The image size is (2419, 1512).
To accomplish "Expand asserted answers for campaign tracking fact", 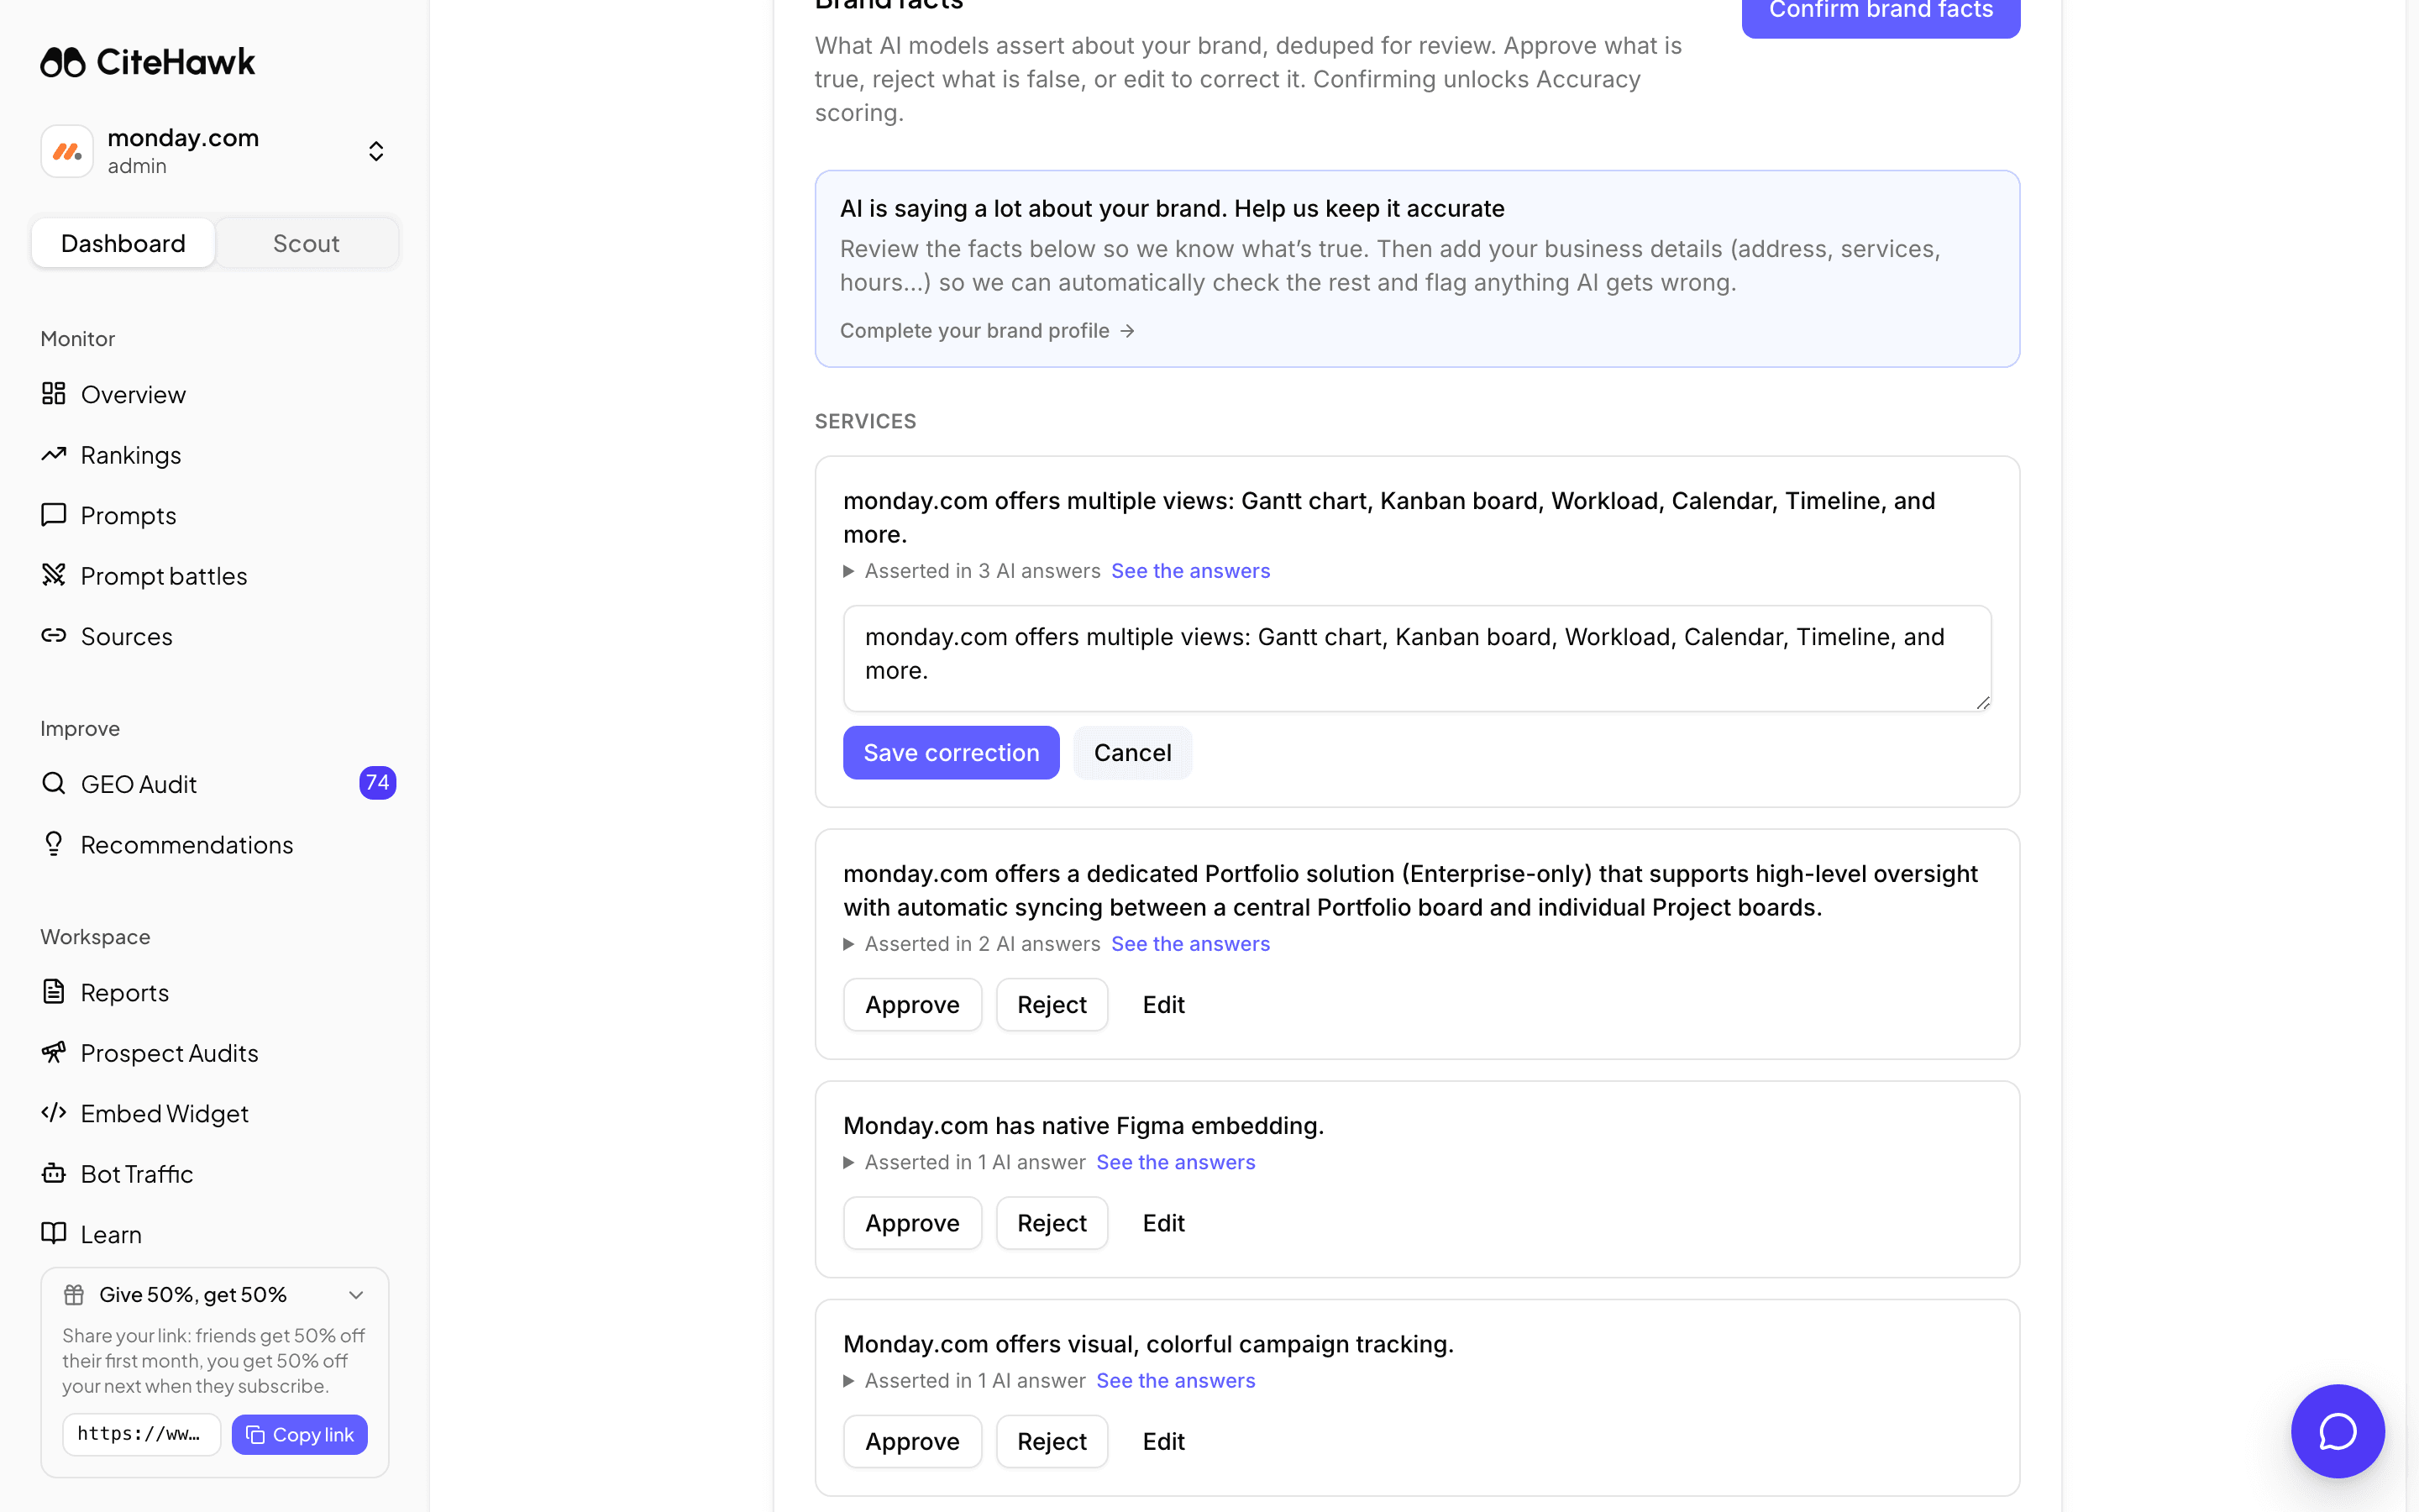I will [848, 1381].
